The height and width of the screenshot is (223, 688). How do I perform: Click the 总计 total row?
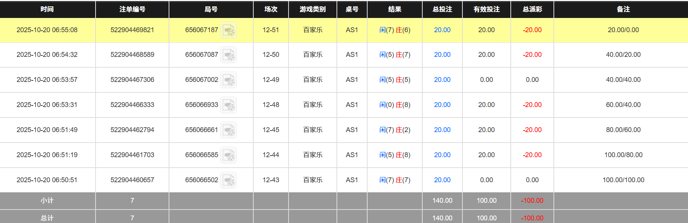pos(47,217)
